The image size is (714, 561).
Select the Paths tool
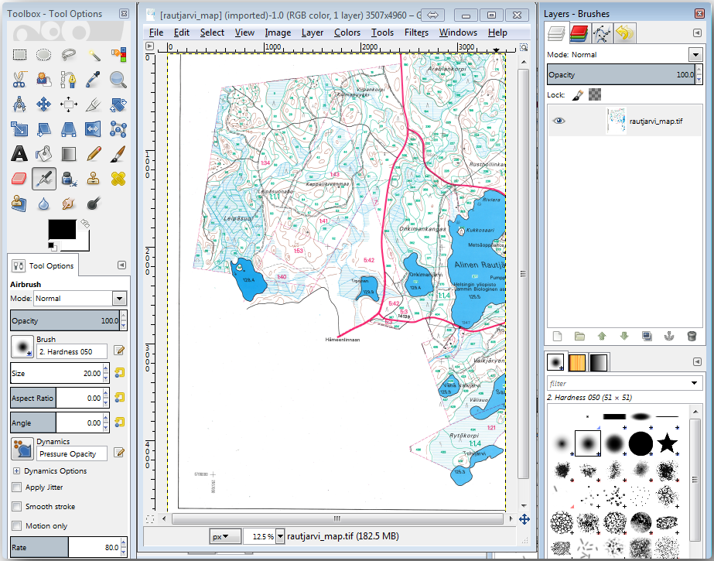click(x=67, y=79)
